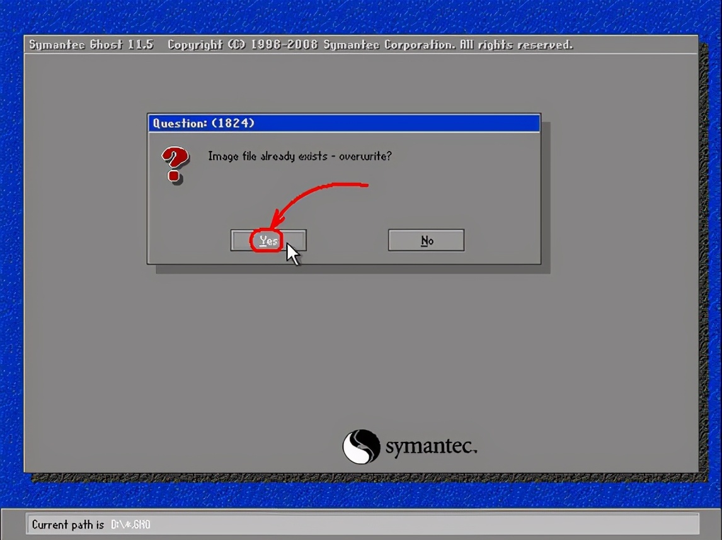The height and width of the screenshot is (540, 722).
Task: Confirm overwrite with the Yes button
Action: [x=268, y=240]
